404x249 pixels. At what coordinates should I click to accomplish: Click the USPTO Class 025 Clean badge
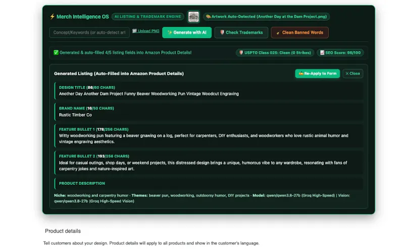[x=275, y=53]
